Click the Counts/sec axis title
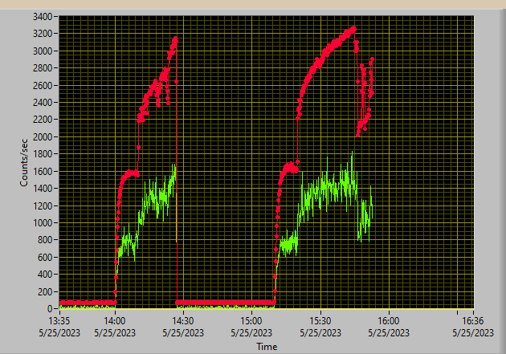Image resolution: width=506 pixels, height=354 pixels. click(x=23, y=163)
